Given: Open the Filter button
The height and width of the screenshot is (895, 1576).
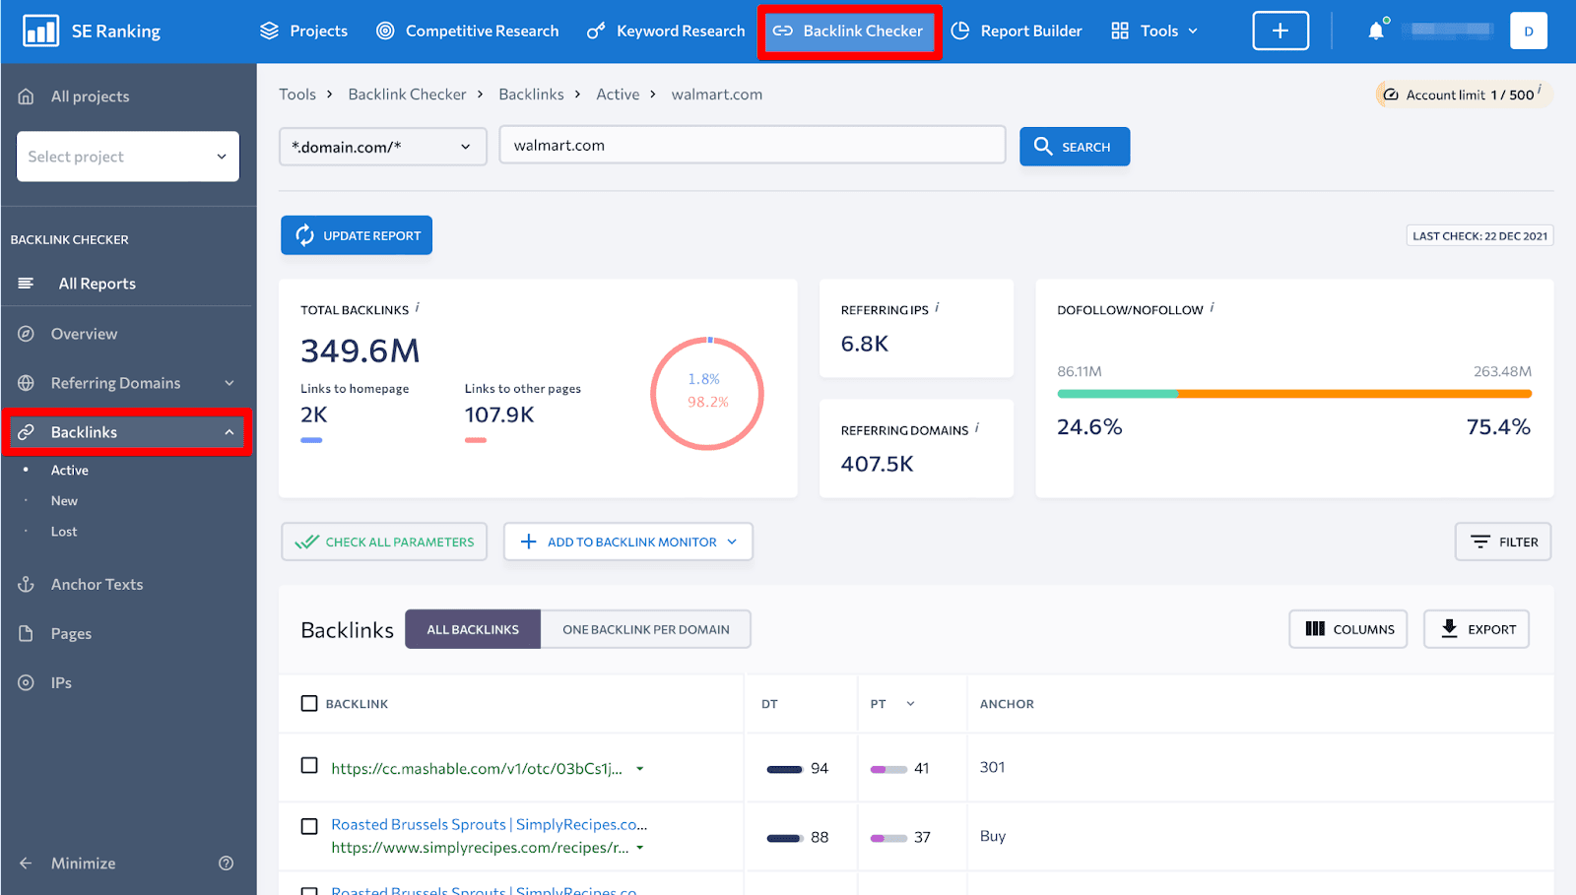Looking at the screenshot, I should [1503, 542].
